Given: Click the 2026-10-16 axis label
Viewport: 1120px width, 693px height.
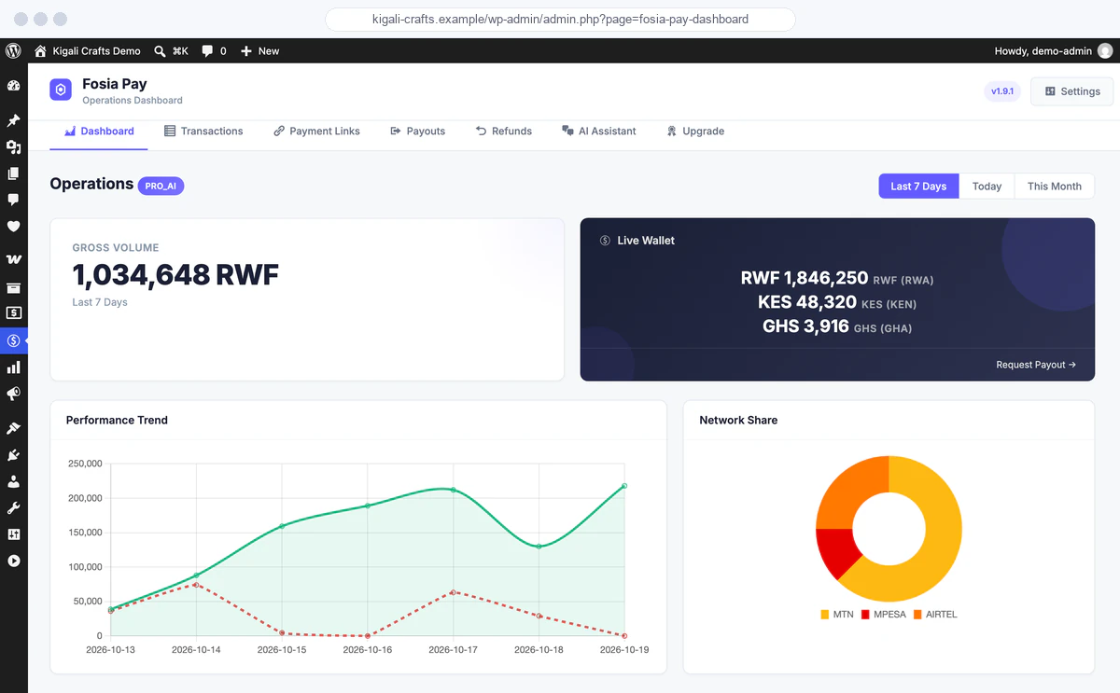Looking at the screenshot, I should 368,649.
